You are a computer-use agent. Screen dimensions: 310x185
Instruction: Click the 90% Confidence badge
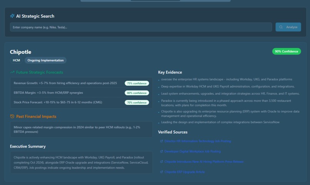pos(287,51)
